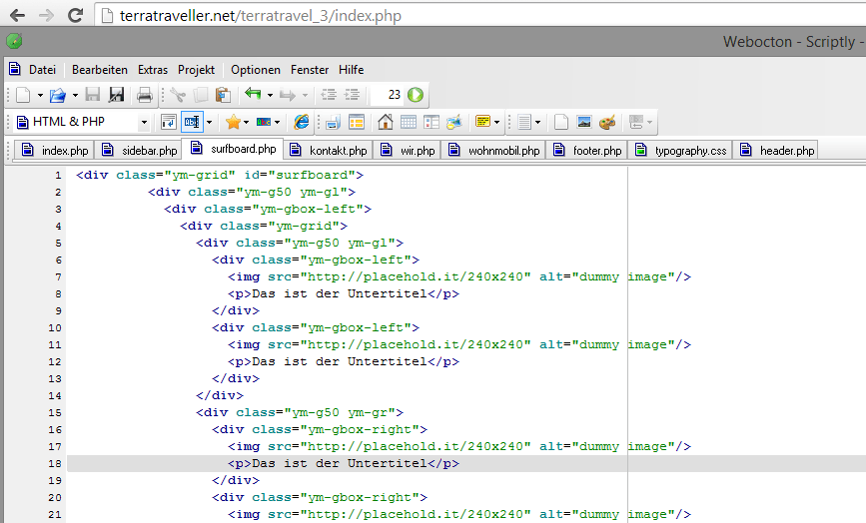Click the color palette icon

[x=607, y=122]
